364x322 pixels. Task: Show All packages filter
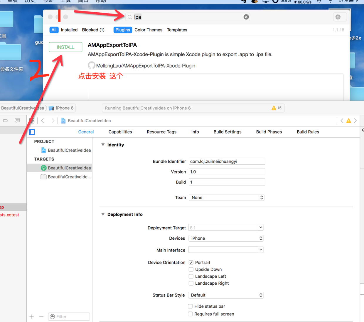pyautogui.click(x=54, y=30)
